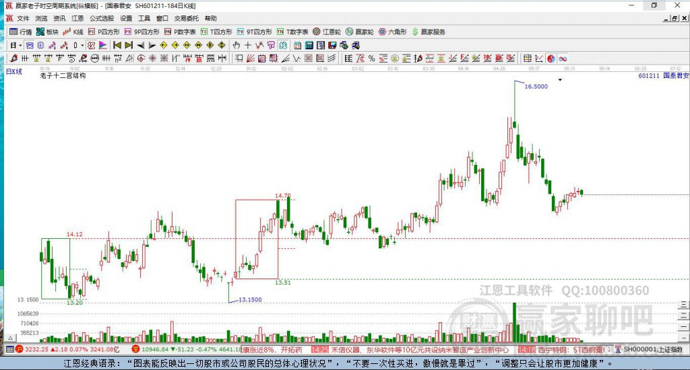Open the T四方形 tool

point(216,32)
